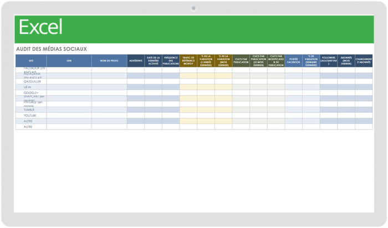Click the SITE column header
The image size is (388, 228).
pyautogui.click(x=31, y=60)
